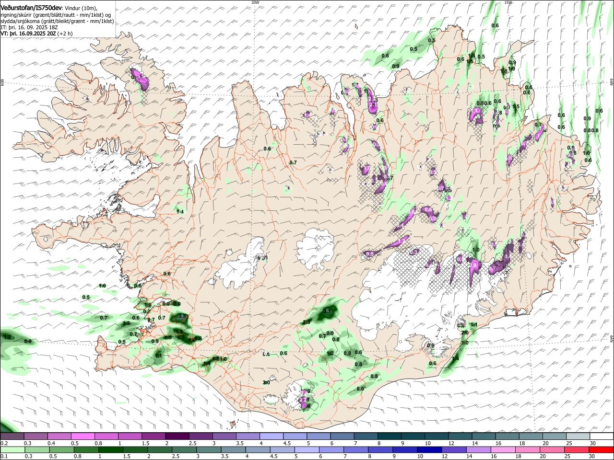Image resolution: width=614 pixels, height=460 pixels.
Task: Click the Veðurstofan/IS750dev title text
Action: pos(31,8)
